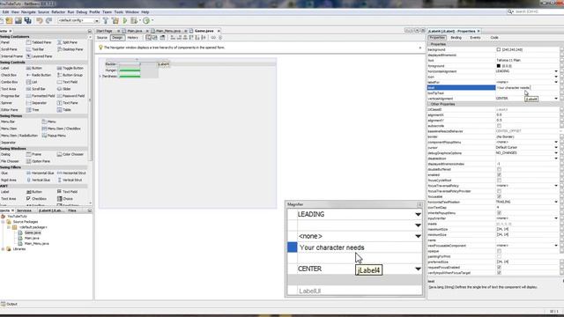Open the Services panel tab
564x317 pixels.
click(24, 210)
